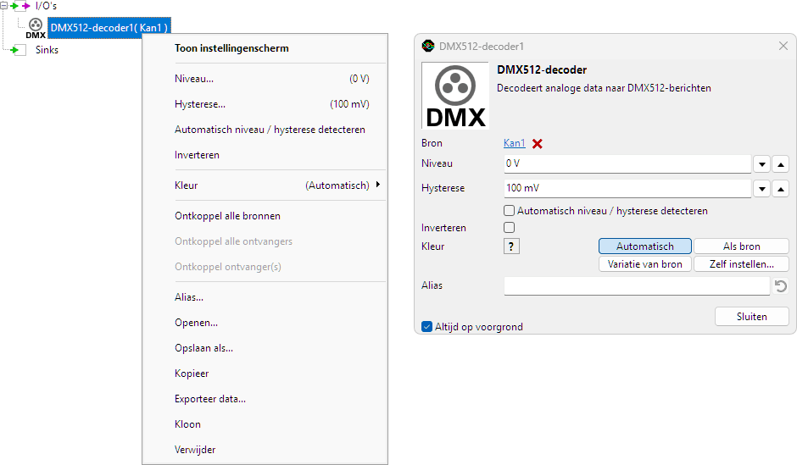The height and width of the screenshot is (465, 797).
Task: Select the DMX512-decoder1( Kan1 ) tree row
Action: tap(109, 28)
